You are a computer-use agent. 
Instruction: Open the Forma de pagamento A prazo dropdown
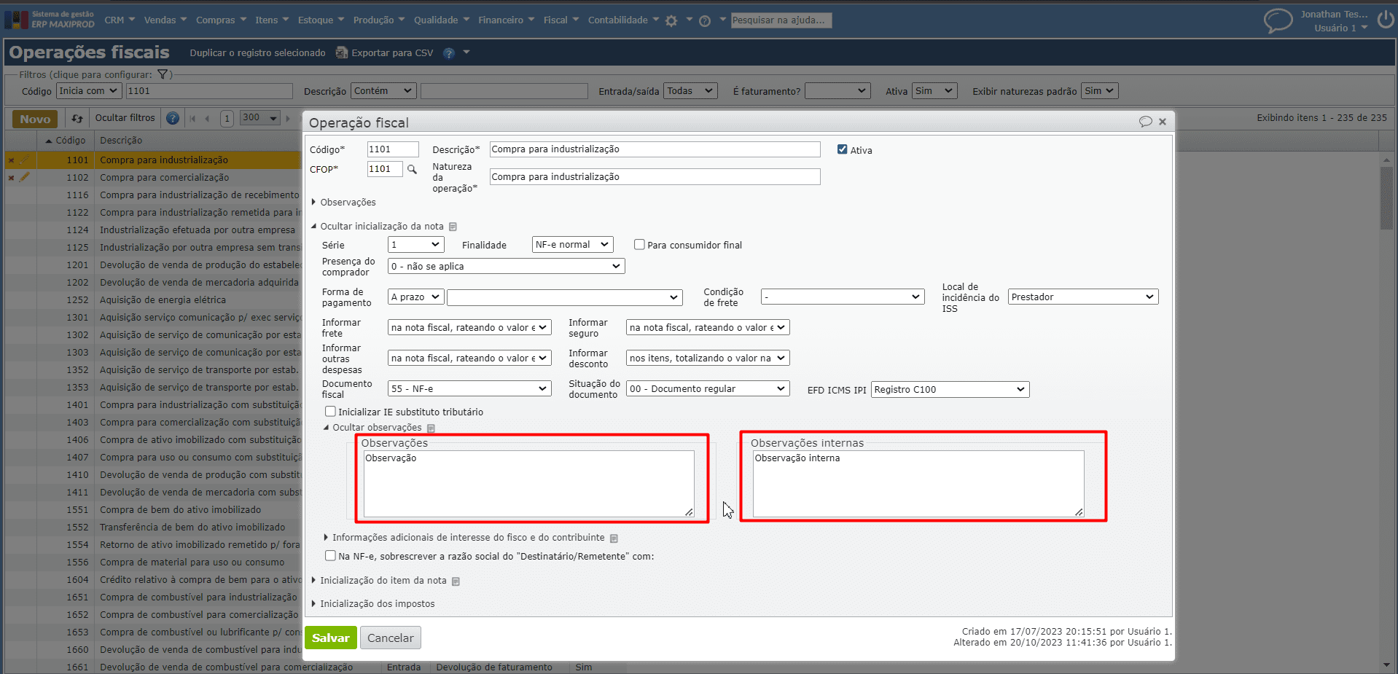pyautogui.click(x=415, y=297)
